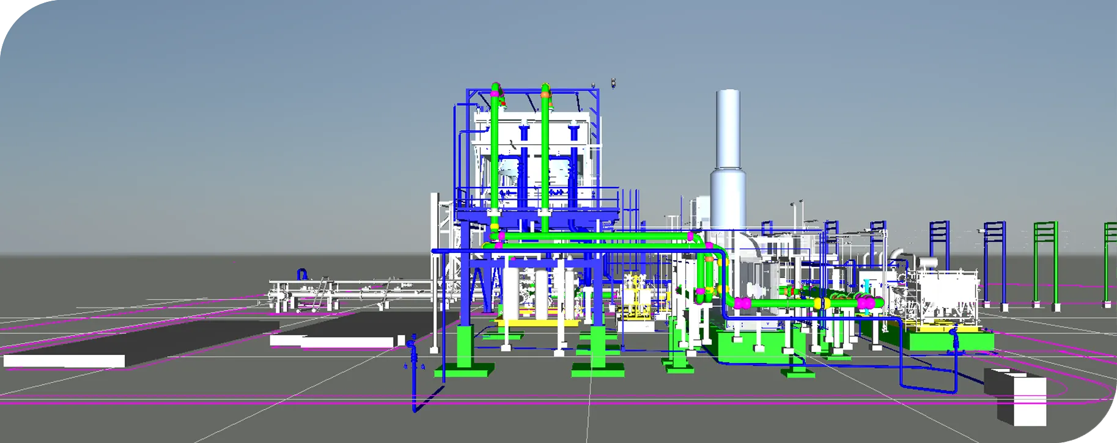Click the flat white slab at far left
This screenshot has width=1117, height=443.
(64, 361)
